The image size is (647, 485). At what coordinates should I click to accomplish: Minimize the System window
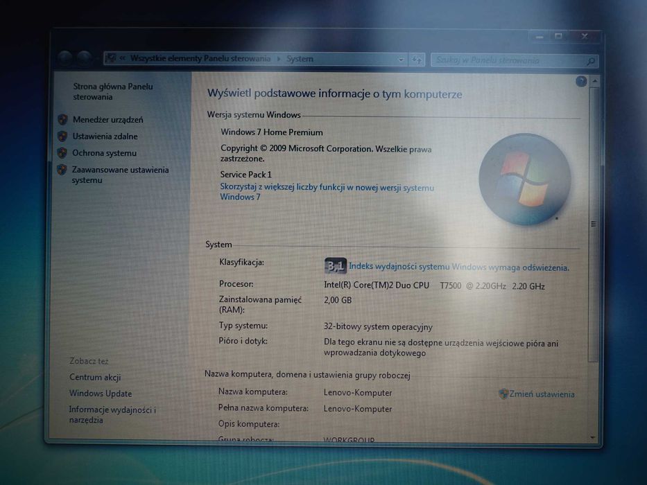(539, 37)
